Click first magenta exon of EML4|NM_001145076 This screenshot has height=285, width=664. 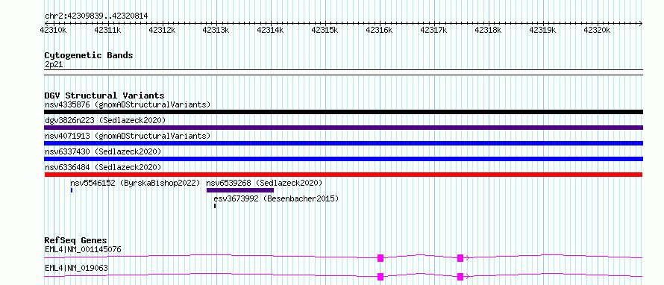point(380,258)
